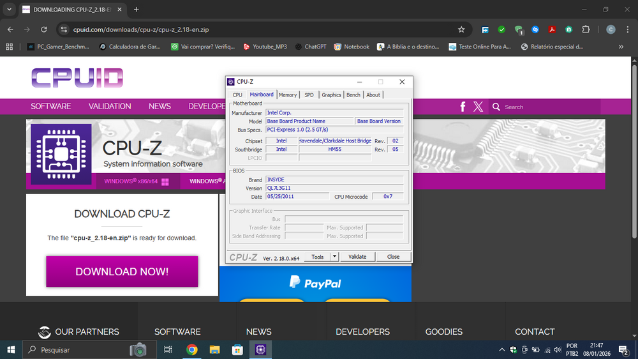This screenshot has width=638, height=359.
Task: Bookmark this page with the star icon
Action: [x=461, y=29]
